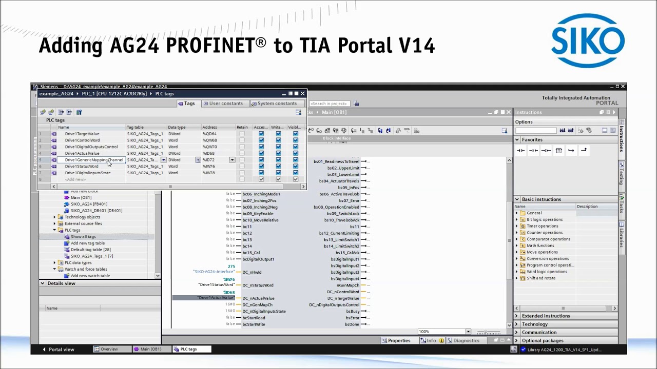Viewport: 657px width, 369px height.
Task: Click the close branch favorite icon
Action: 584,150
